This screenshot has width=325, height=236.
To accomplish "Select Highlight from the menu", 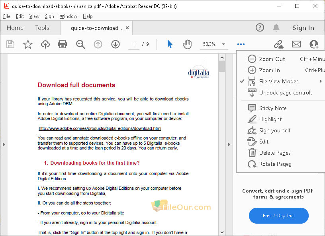I will tap(270, 119).
